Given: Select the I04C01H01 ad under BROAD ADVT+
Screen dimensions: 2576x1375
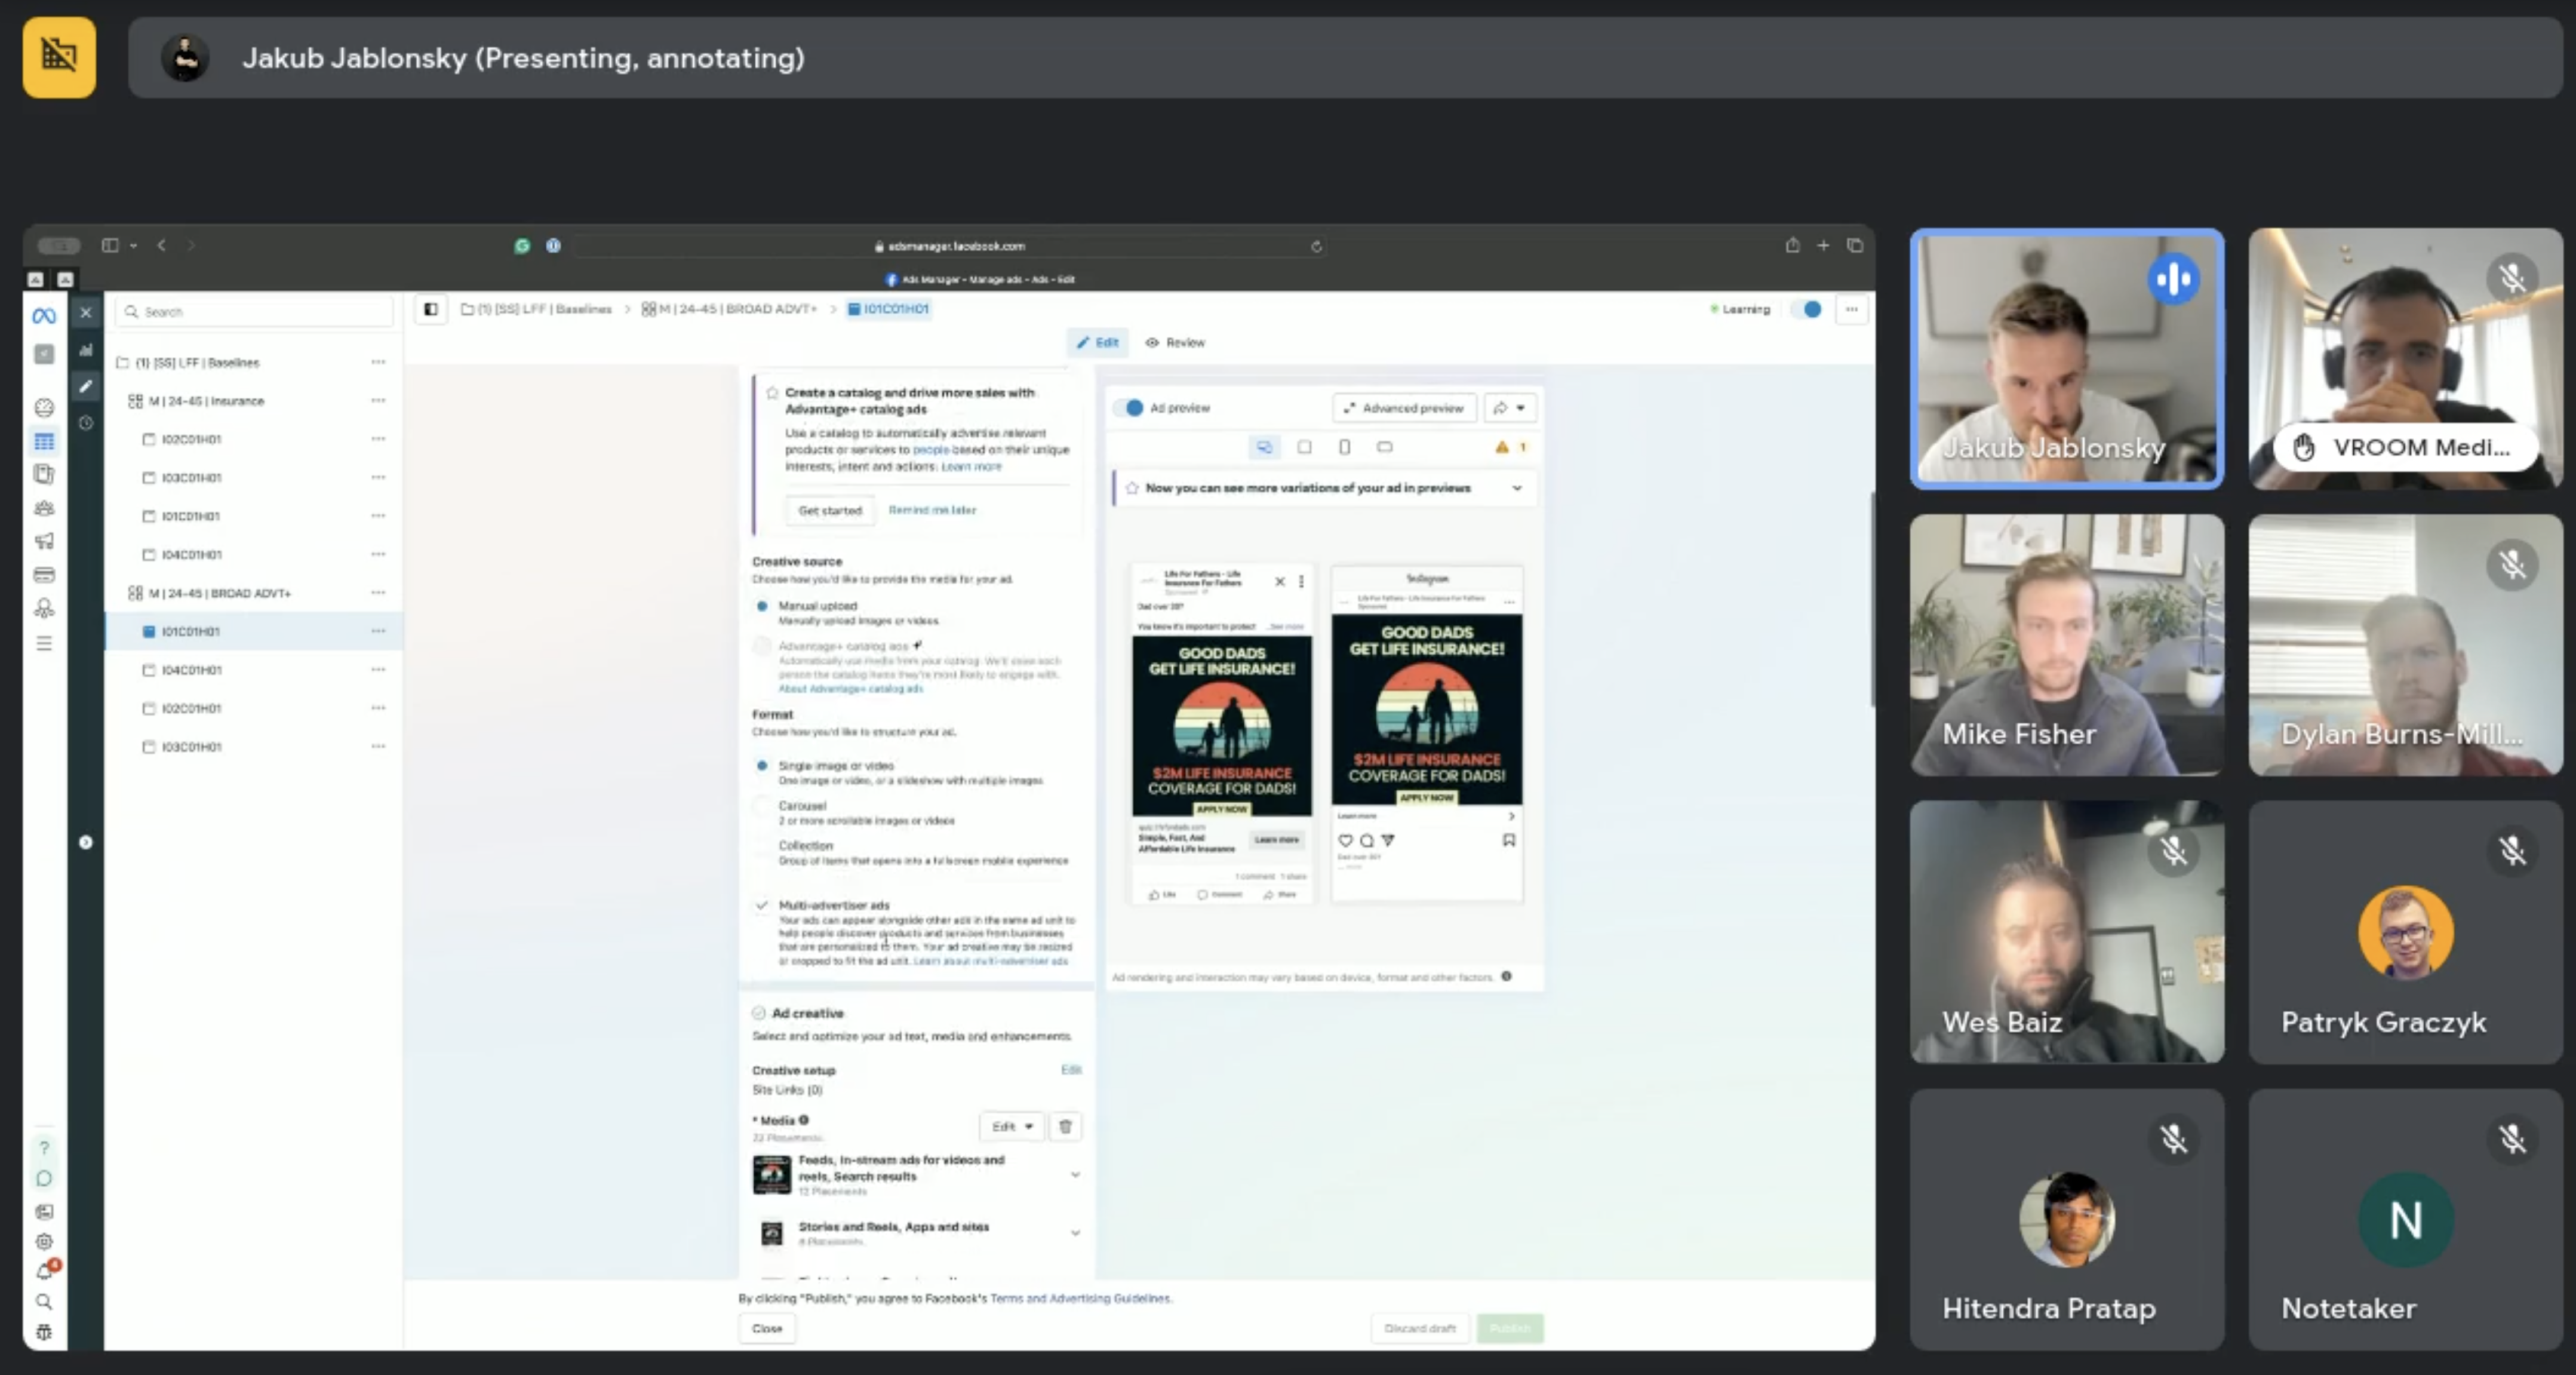Looking at the screenshot, I should tap(191, 670).
